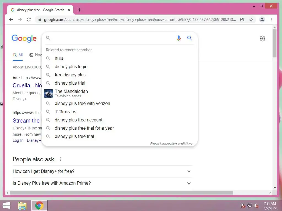
Task: Click the scroll left arrow
Action: pyautogui.click(x=7, y=193)
